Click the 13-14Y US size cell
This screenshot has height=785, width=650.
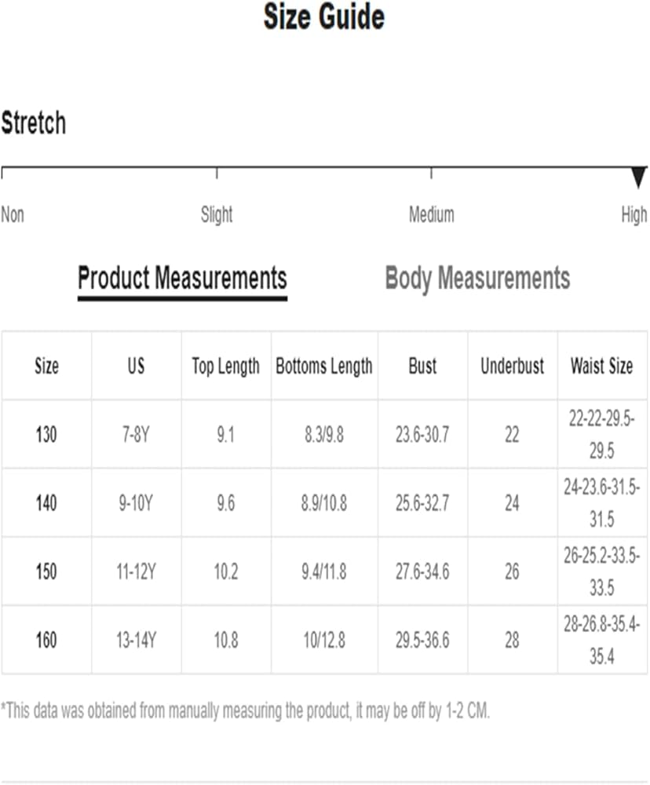tap(136, 641)
